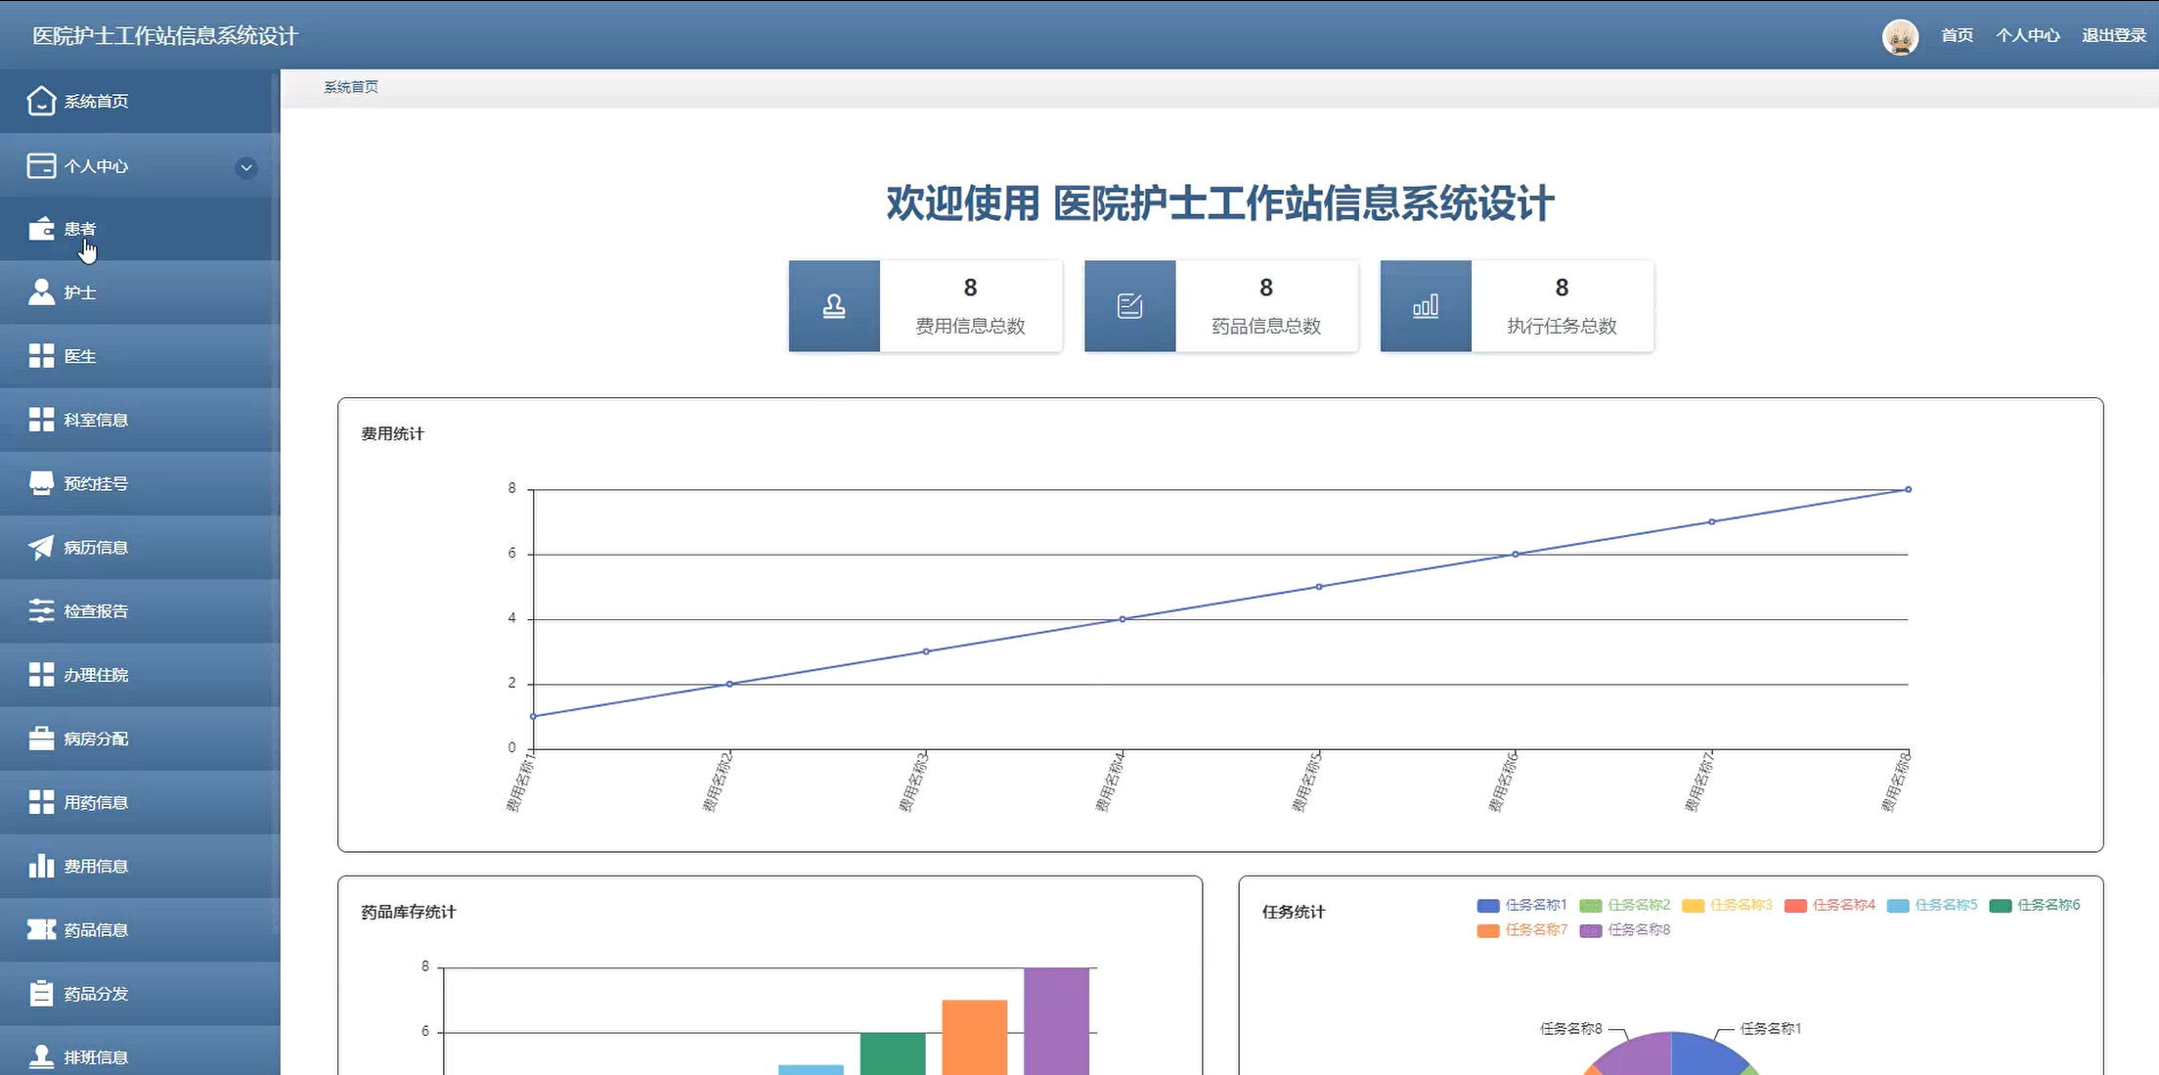Click the ticket icon beside 药品信息
This screenshot has width=2159, height=1075.
(x=41, y=929)
